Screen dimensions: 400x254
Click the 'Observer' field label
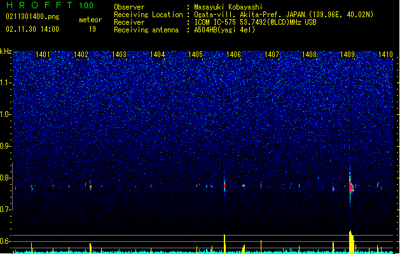click(x=129, y=7)
